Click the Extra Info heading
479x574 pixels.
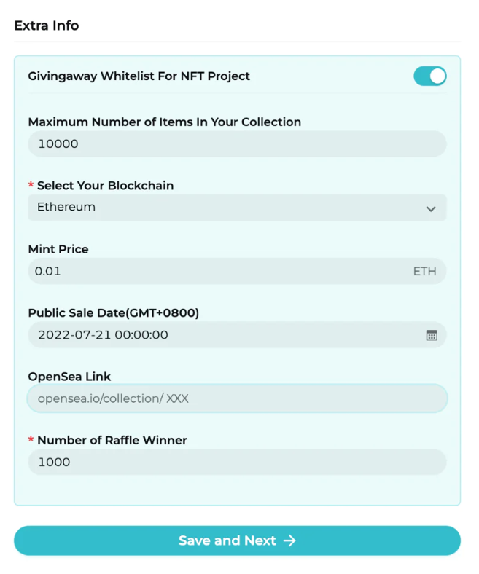pyautogui.click(x=47, y=25)
